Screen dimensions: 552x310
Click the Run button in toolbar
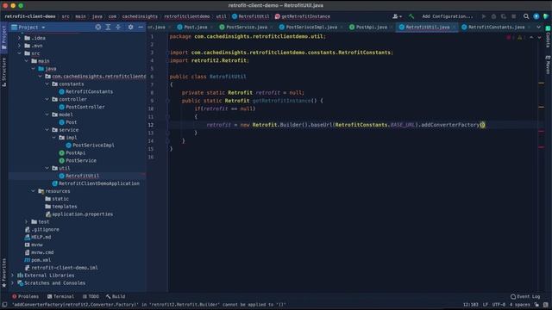click(484, 16)
